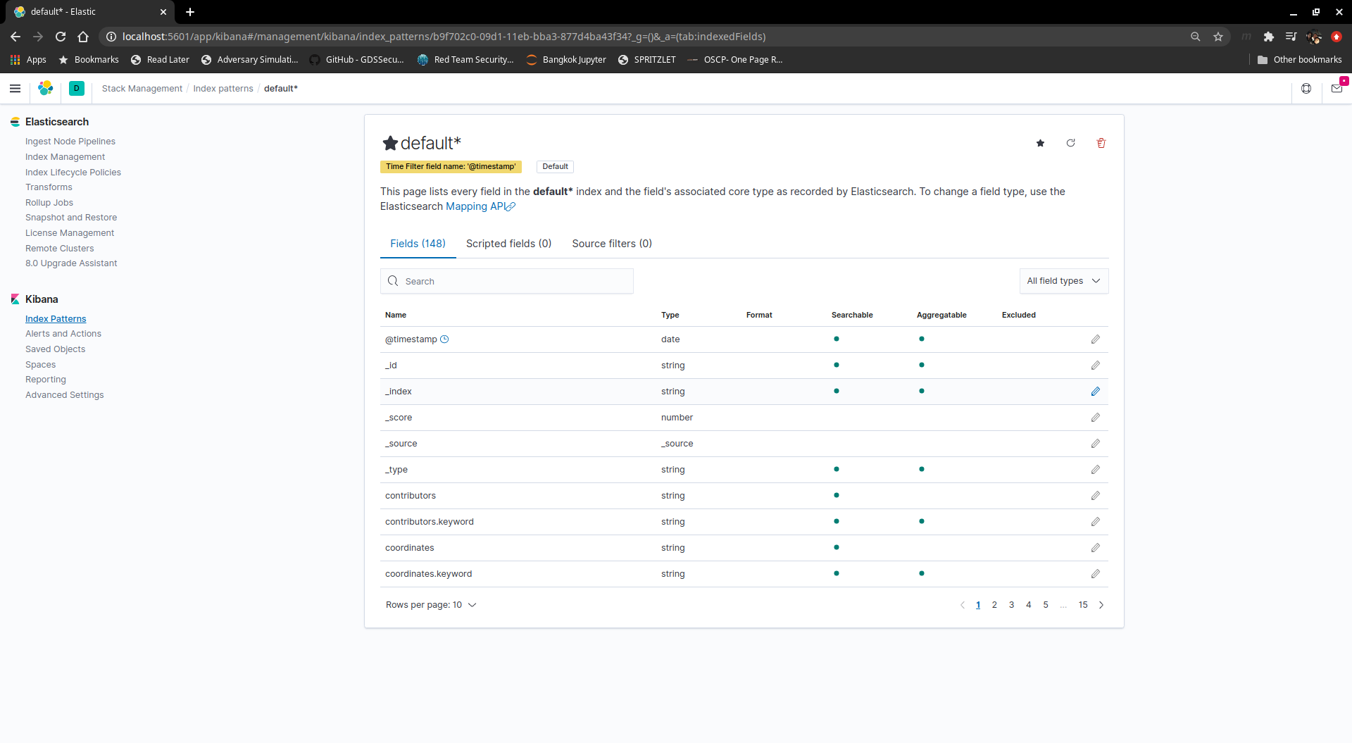Go to page 2 of fields
This screenshot has height=743, width=1352.
994,605
